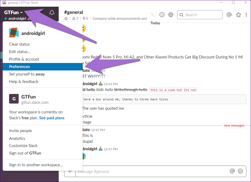
Task: Click the new messages divider label
Action: 234,125
